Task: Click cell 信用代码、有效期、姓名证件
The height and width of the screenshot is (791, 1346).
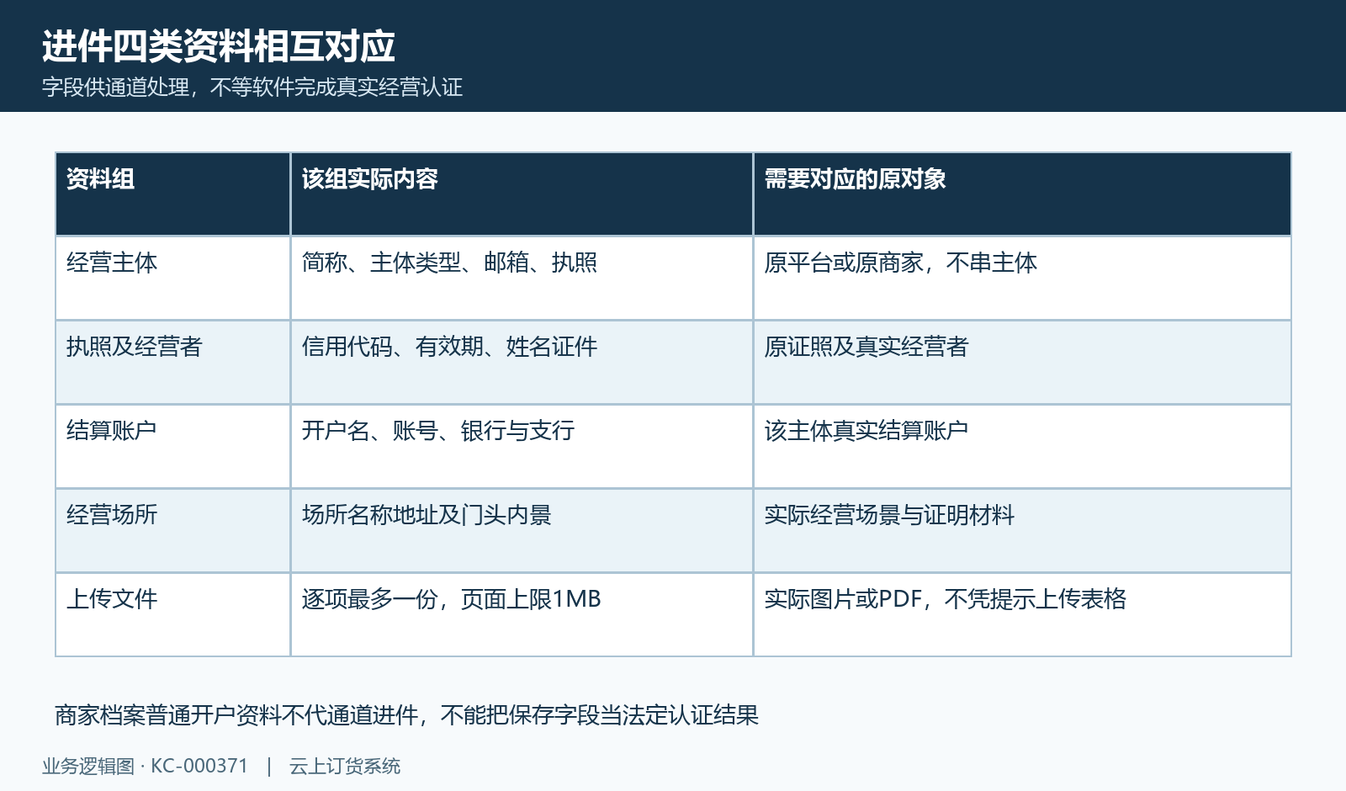Action: click(x=522, y=363)
